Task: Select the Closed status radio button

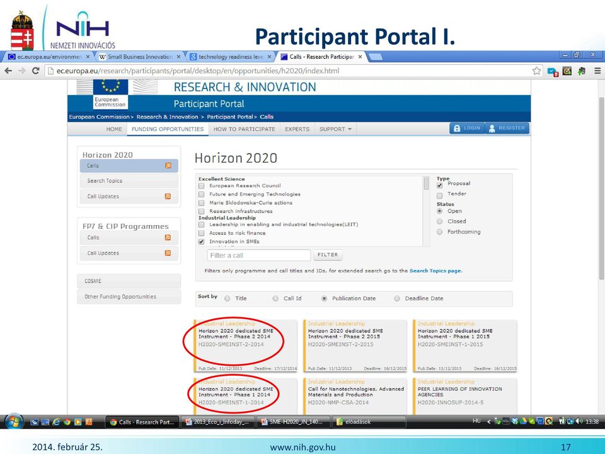Action: (x=439, y=221)
